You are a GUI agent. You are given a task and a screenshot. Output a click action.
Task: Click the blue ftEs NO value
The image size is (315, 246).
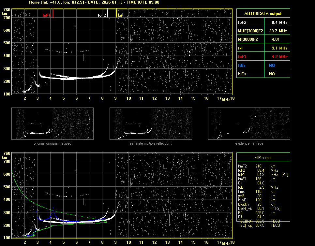pos(272,65)
